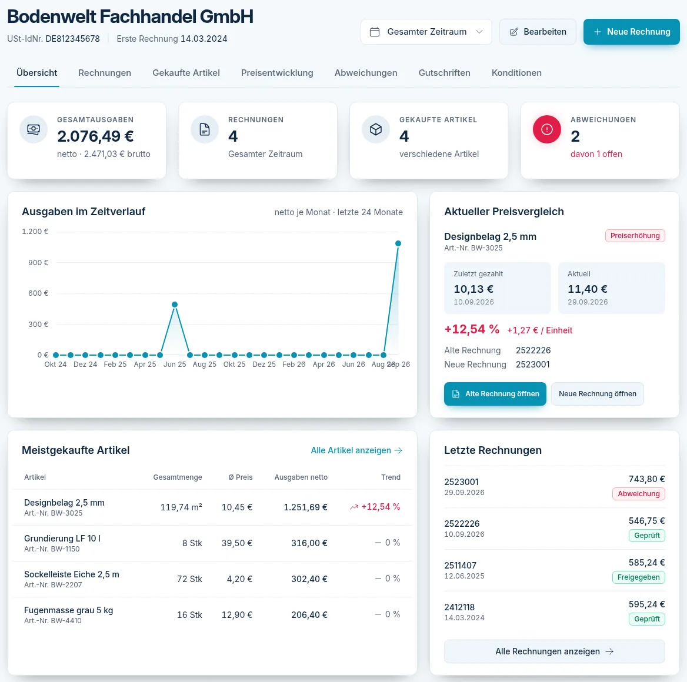Click the Freigegeben status badge

(638, 577)
